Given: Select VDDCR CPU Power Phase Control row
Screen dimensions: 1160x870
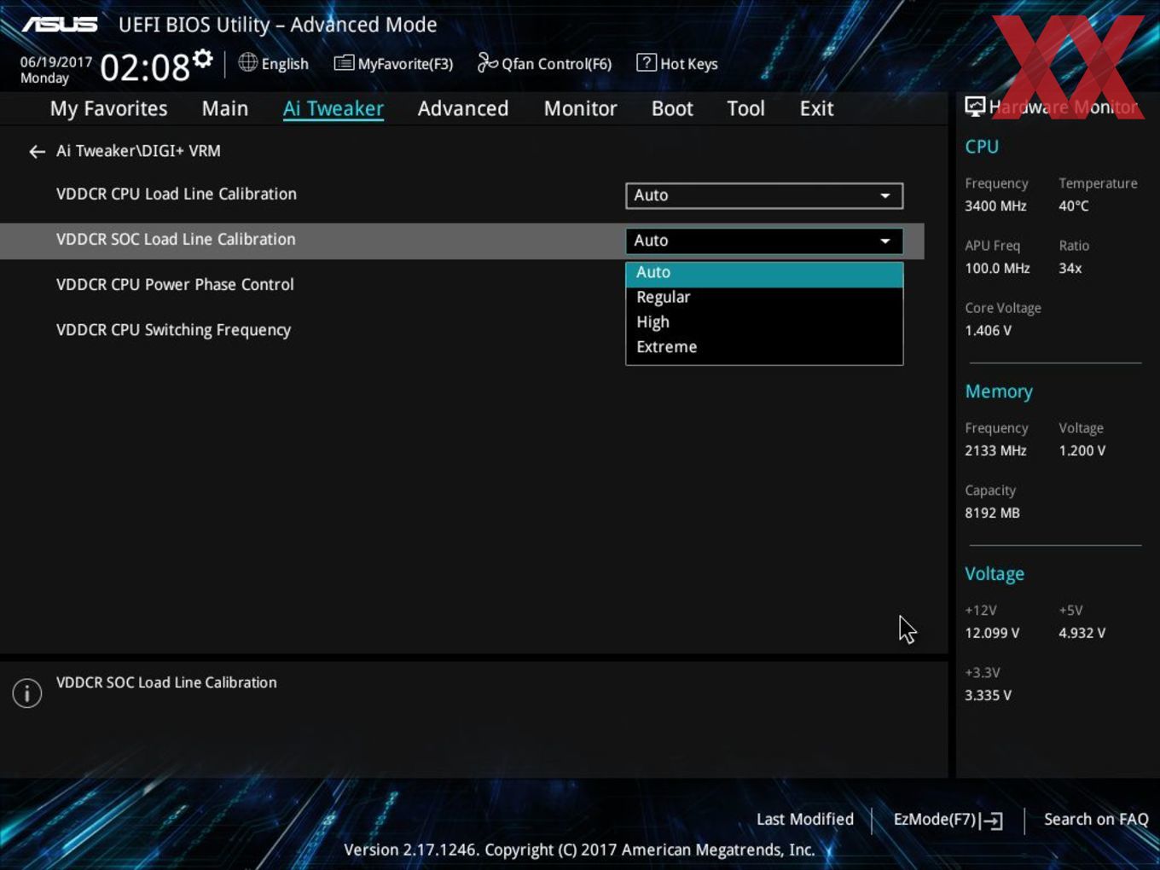Looking at the screenshot, I should coord(175,285).
